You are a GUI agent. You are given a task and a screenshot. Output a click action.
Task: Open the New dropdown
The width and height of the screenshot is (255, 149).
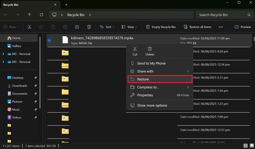point(11,27)
